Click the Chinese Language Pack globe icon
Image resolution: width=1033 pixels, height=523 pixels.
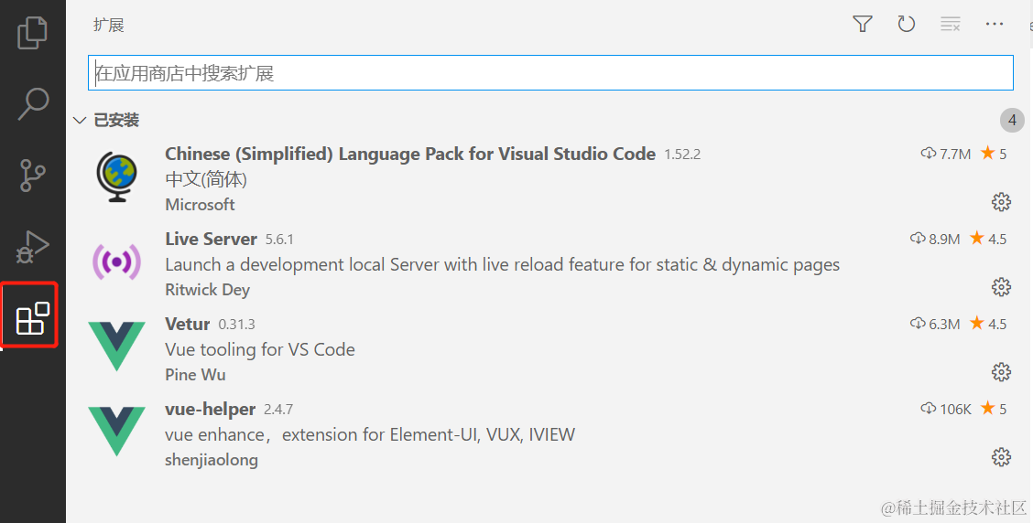(116, 177)
